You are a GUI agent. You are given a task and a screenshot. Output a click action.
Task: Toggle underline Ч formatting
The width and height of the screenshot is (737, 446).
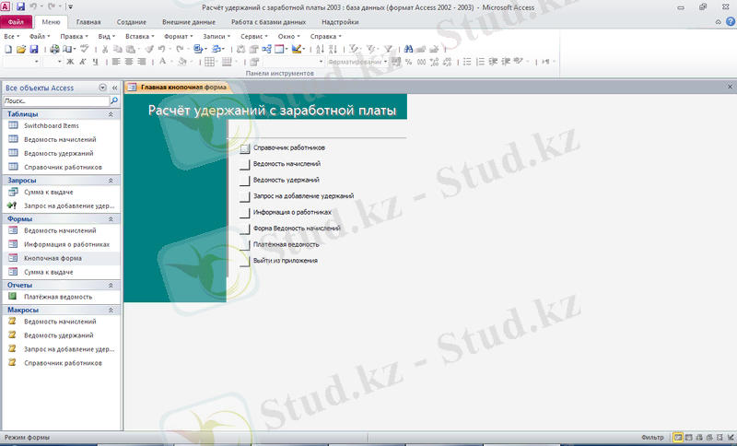pos(94,62)
